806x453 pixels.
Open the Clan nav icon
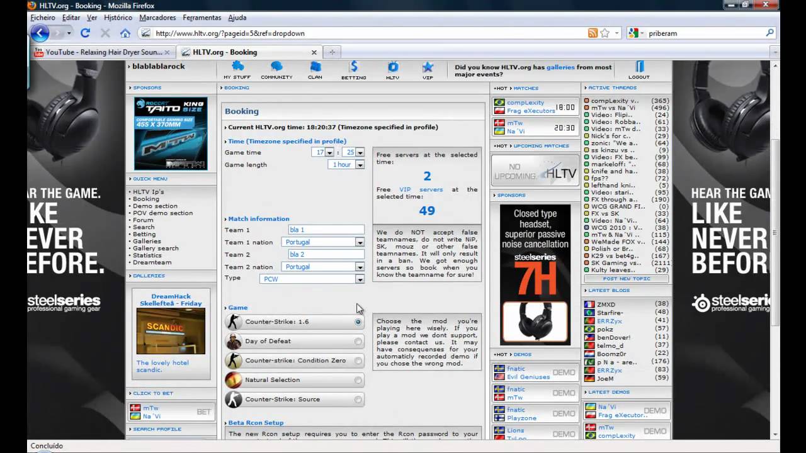point(315,67)
